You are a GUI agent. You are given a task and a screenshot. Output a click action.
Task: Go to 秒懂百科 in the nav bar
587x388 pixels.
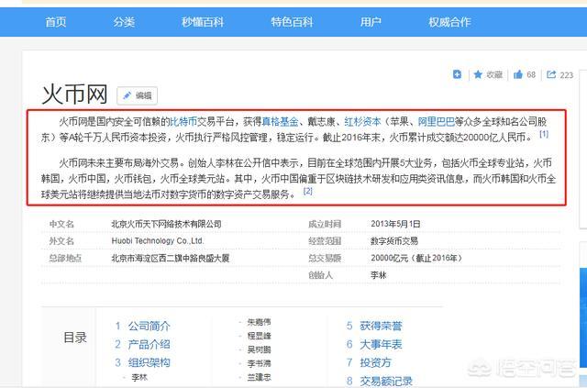click(205, 21)
